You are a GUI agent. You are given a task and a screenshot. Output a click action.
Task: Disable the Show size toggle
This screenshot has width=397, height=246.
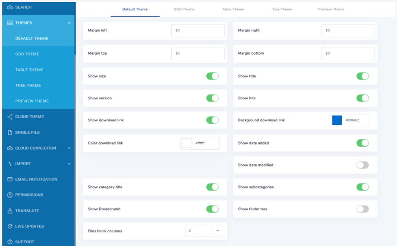pyautogui.click(x=212, y=76)
